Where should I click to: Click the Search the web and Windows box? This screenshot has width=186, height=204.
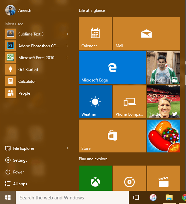coord(72,197)
